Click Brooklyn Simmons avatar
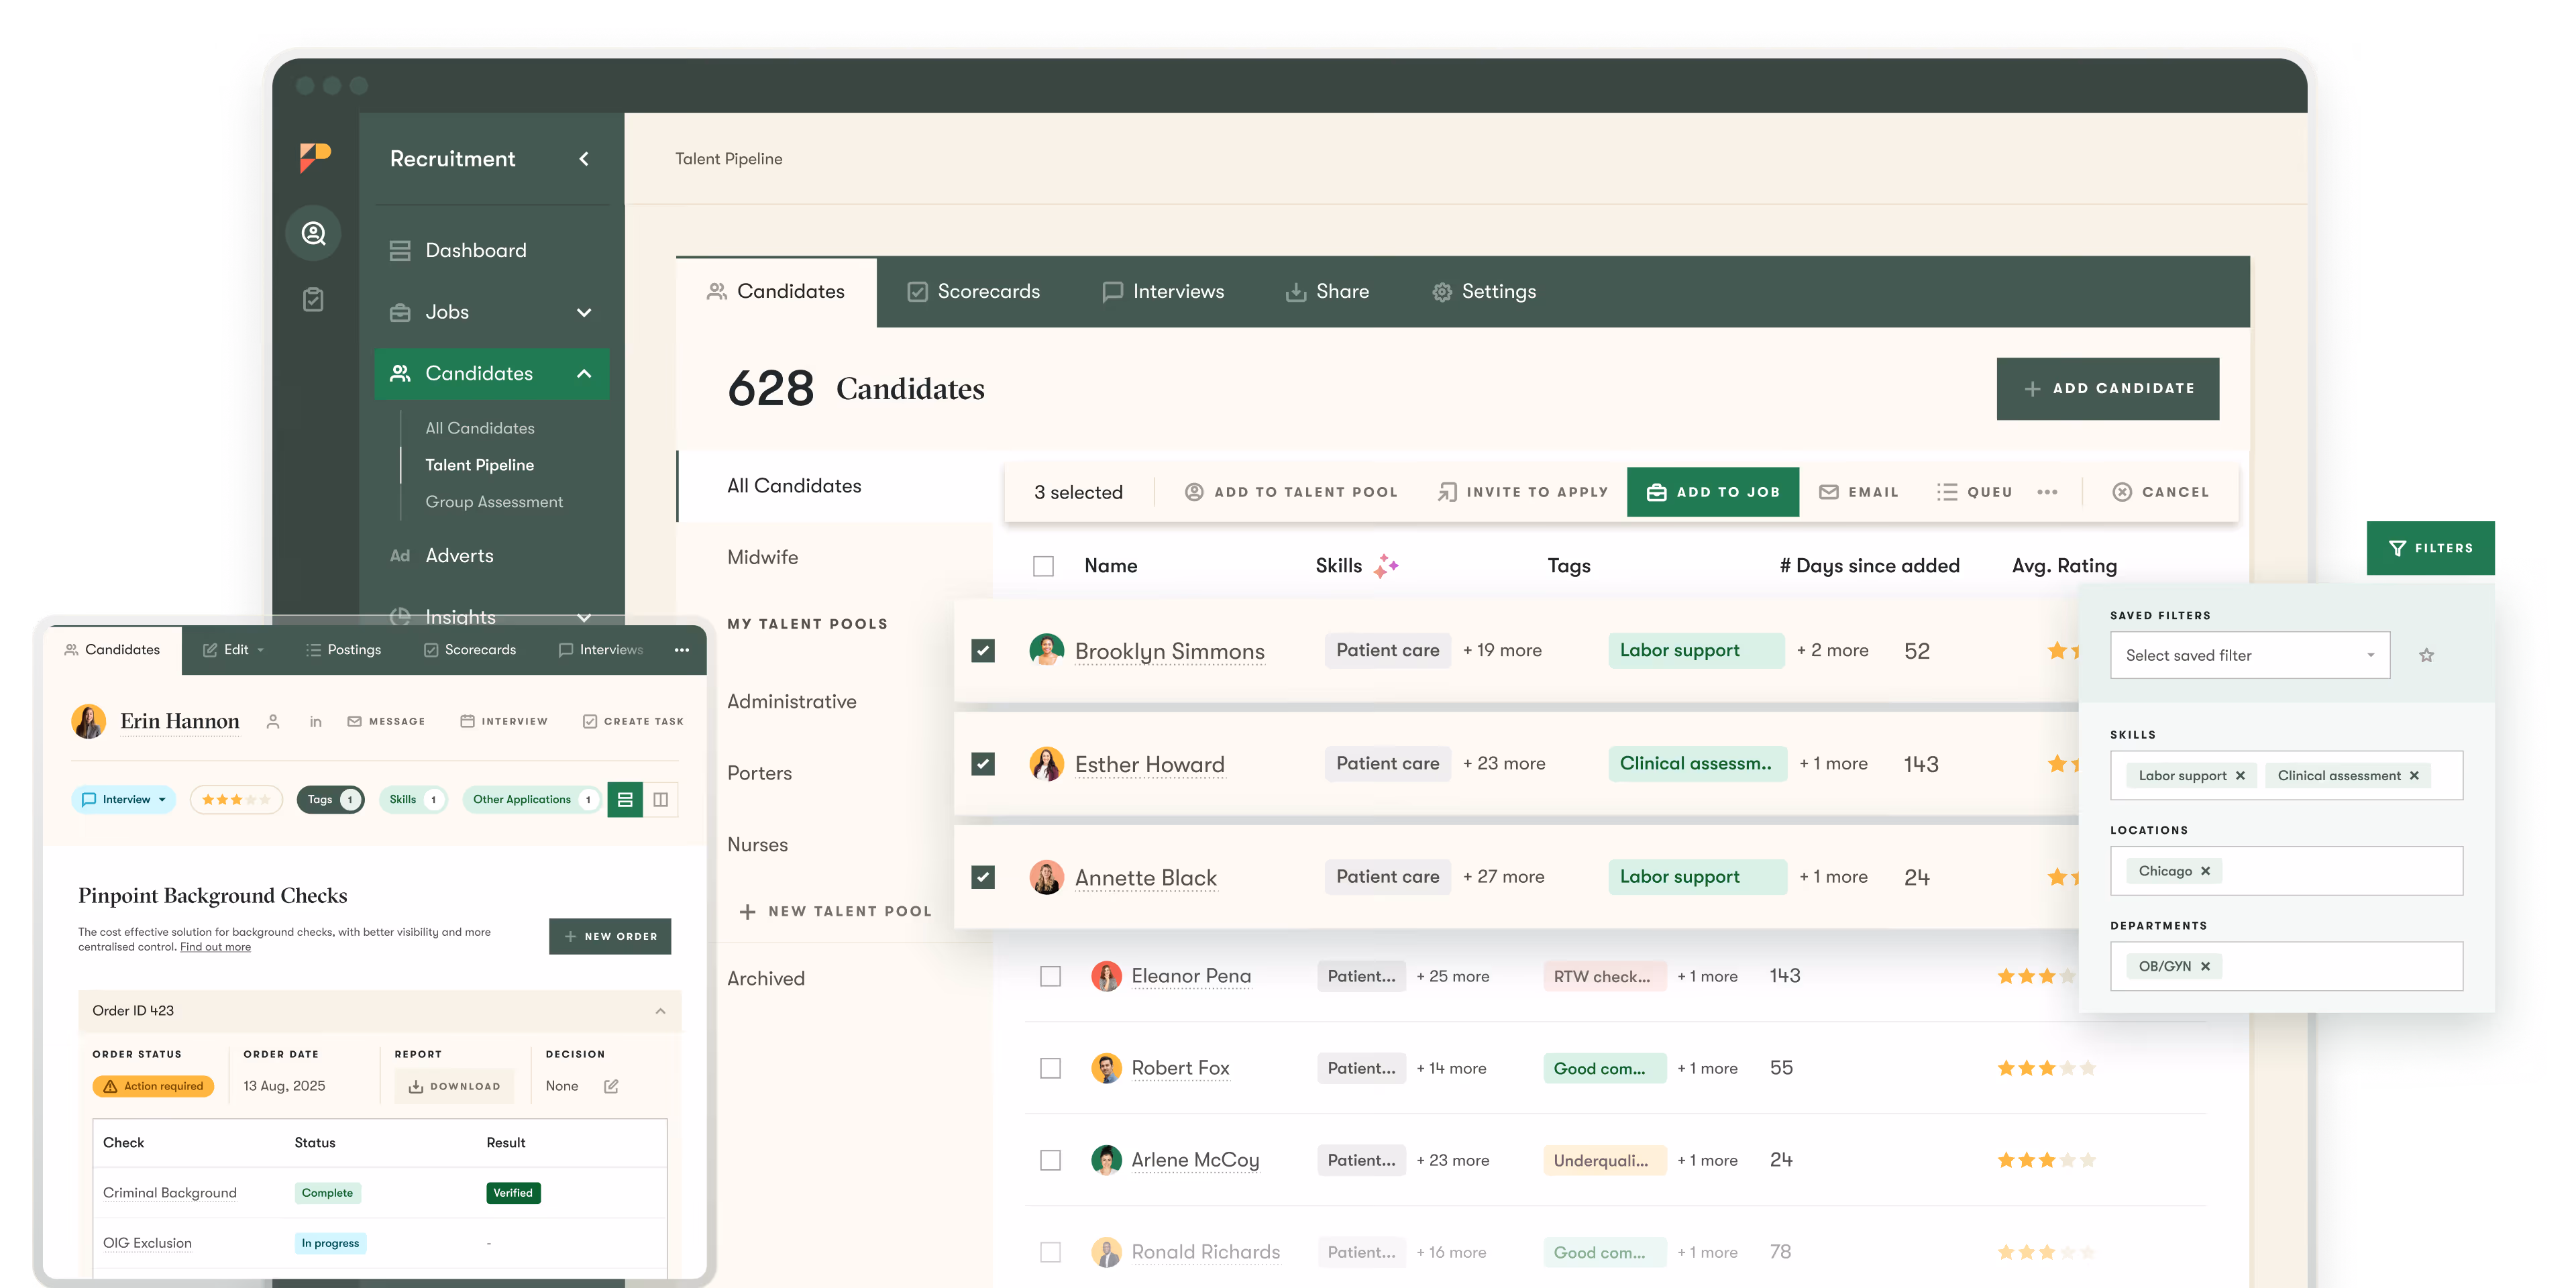Viewport: 2576px width, 1288px height. click(1047, 650)
